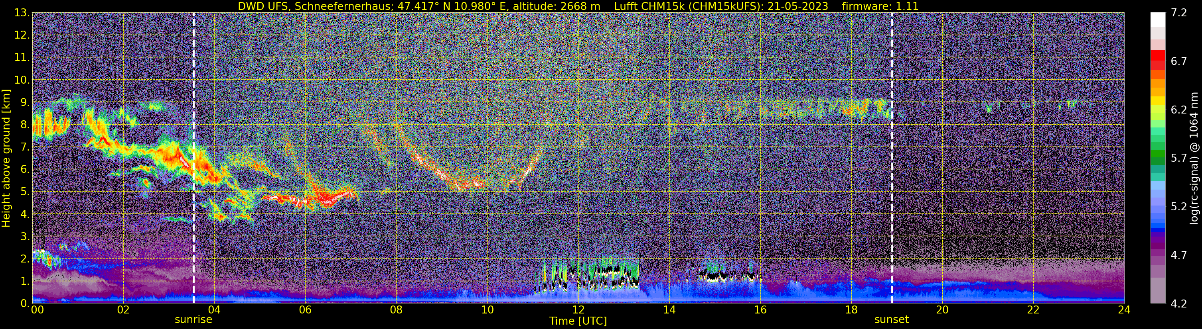Click the colorbar tick label '5.2'

coord(1179,206)
